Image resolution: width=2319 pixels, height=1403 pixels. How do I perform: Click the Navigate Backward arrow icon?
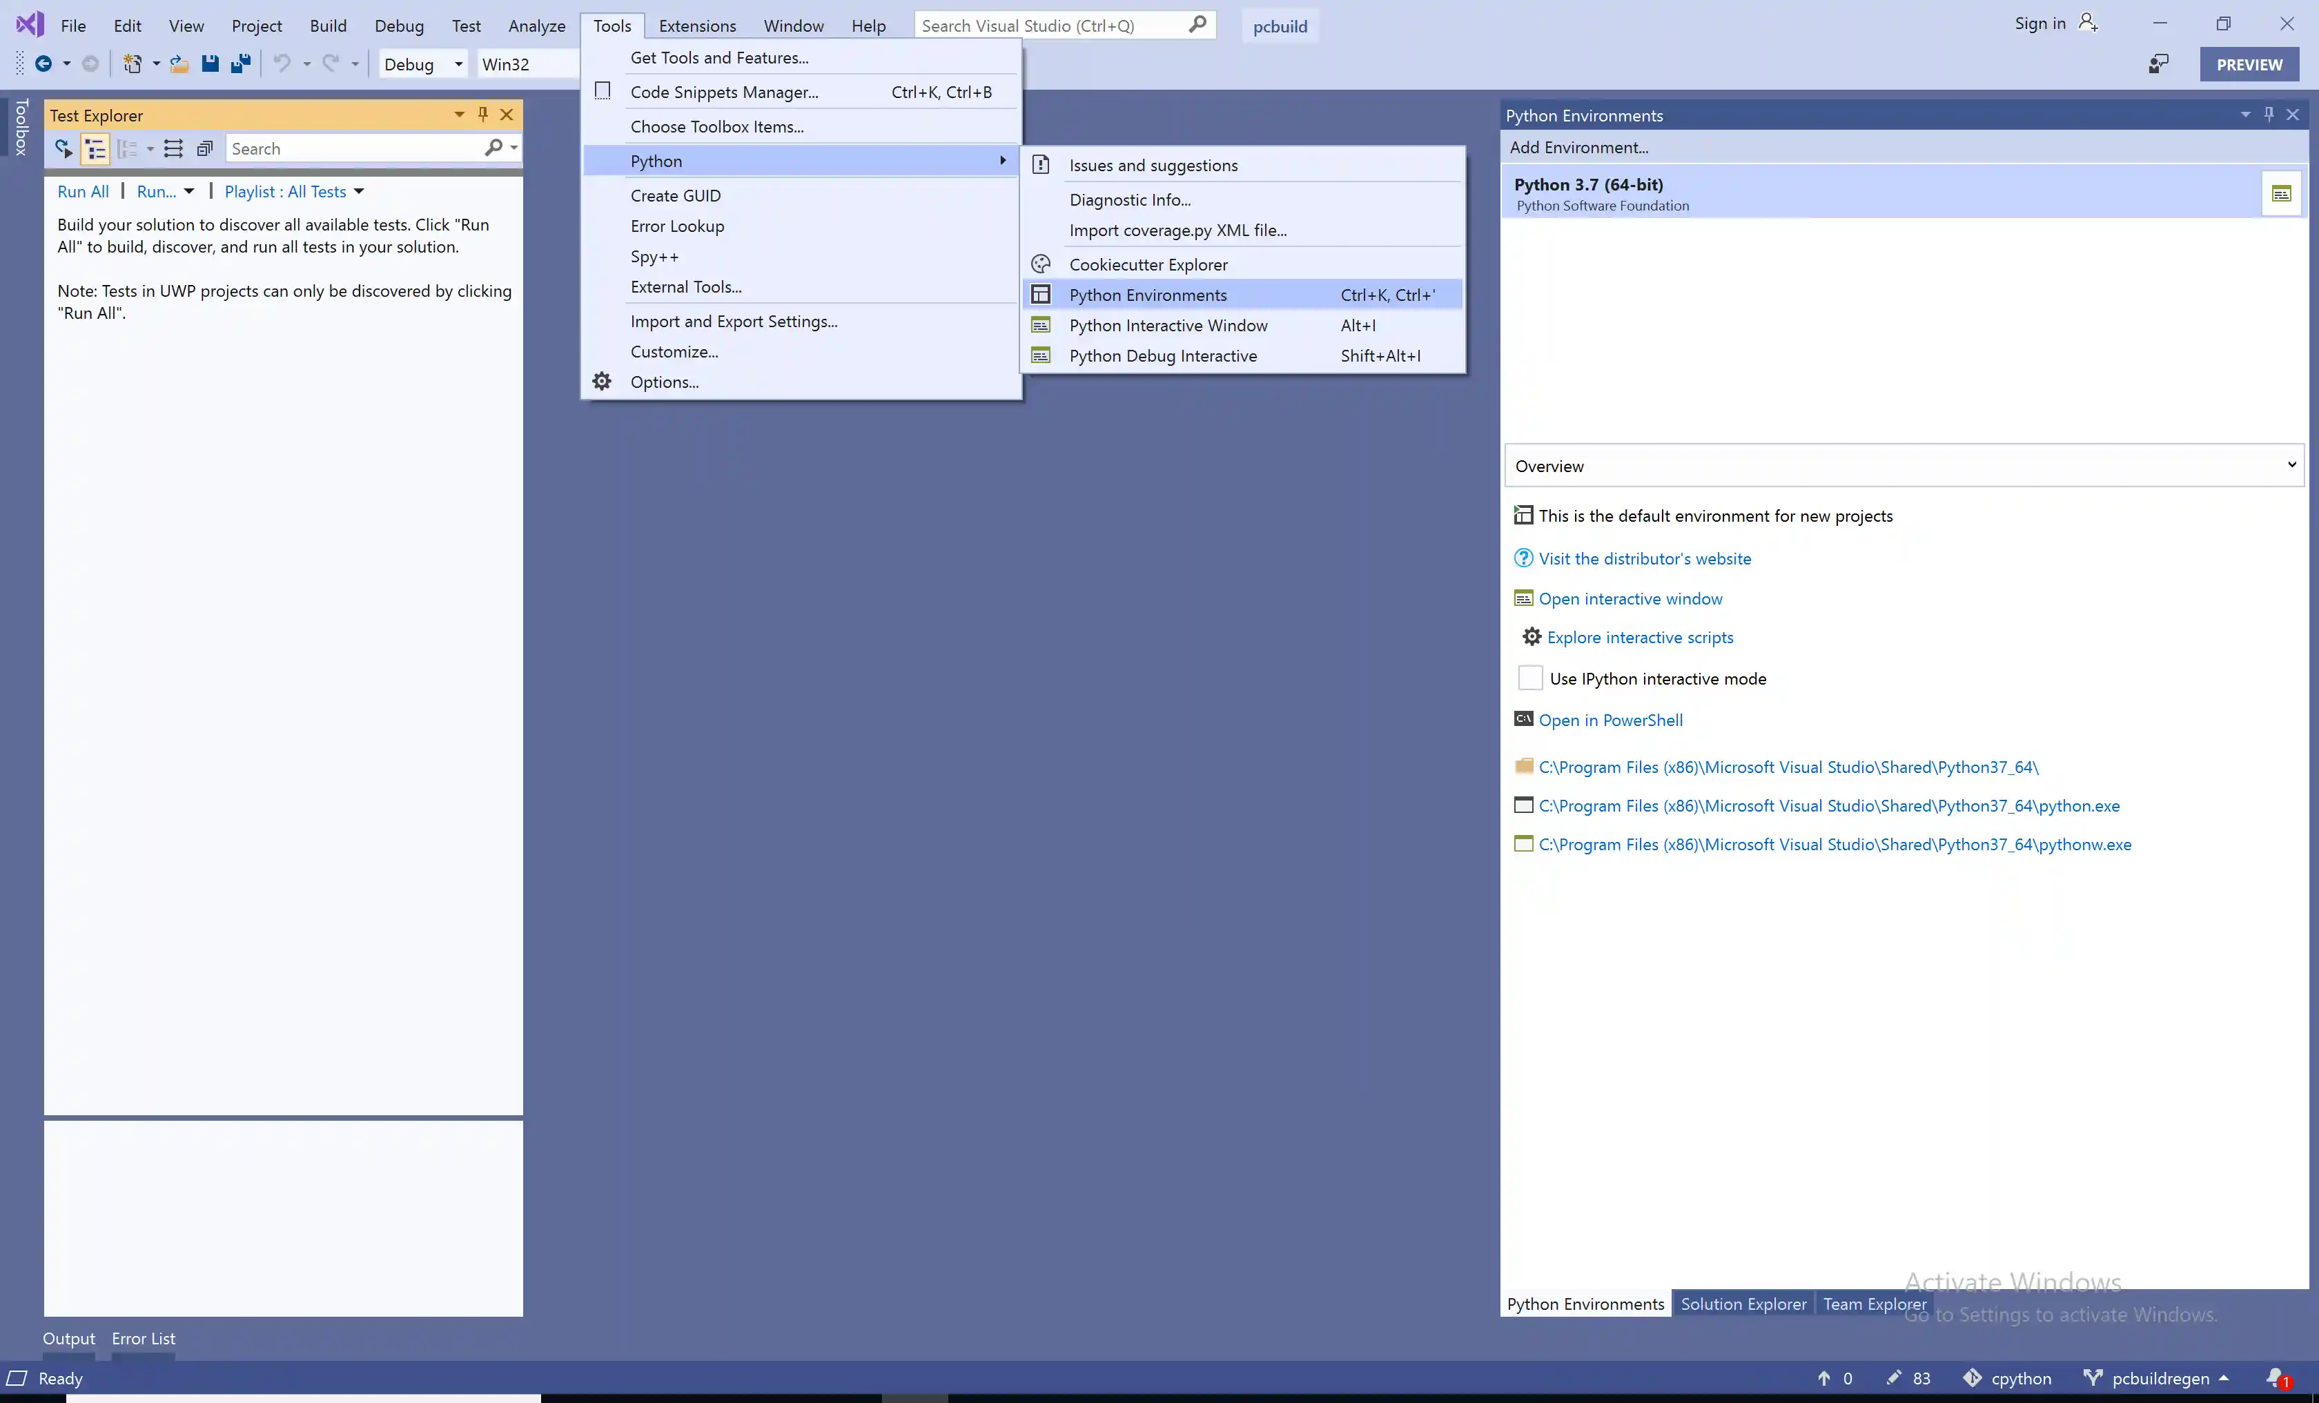43,64
